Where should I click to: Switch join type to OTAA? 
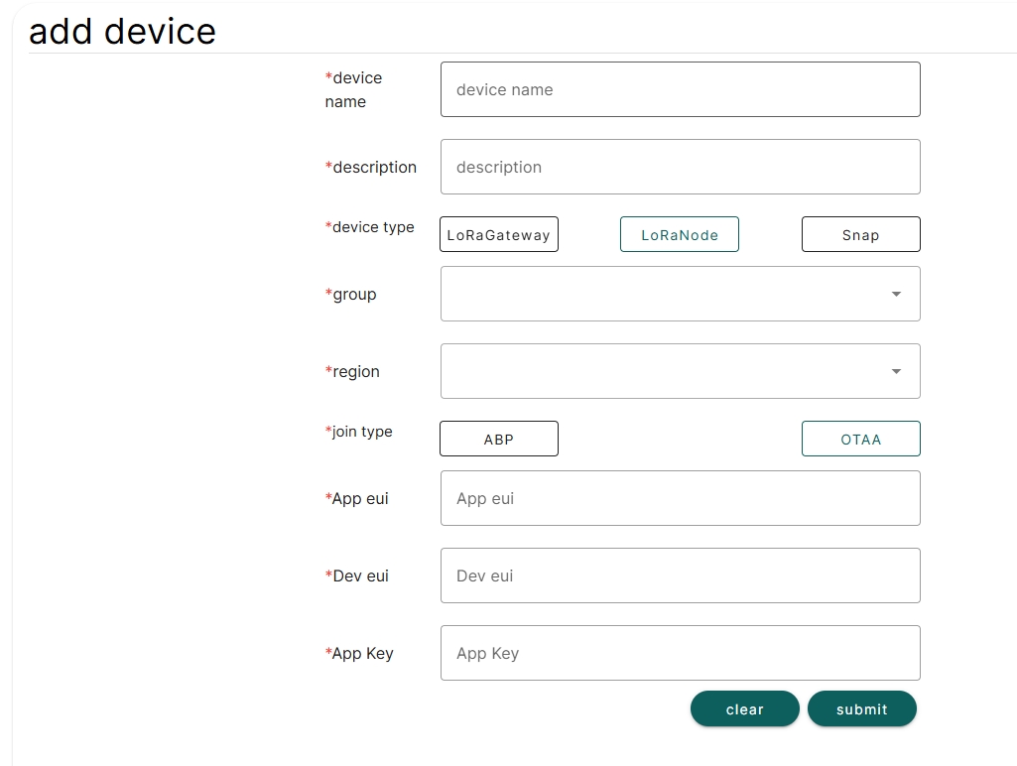point(860,440)
